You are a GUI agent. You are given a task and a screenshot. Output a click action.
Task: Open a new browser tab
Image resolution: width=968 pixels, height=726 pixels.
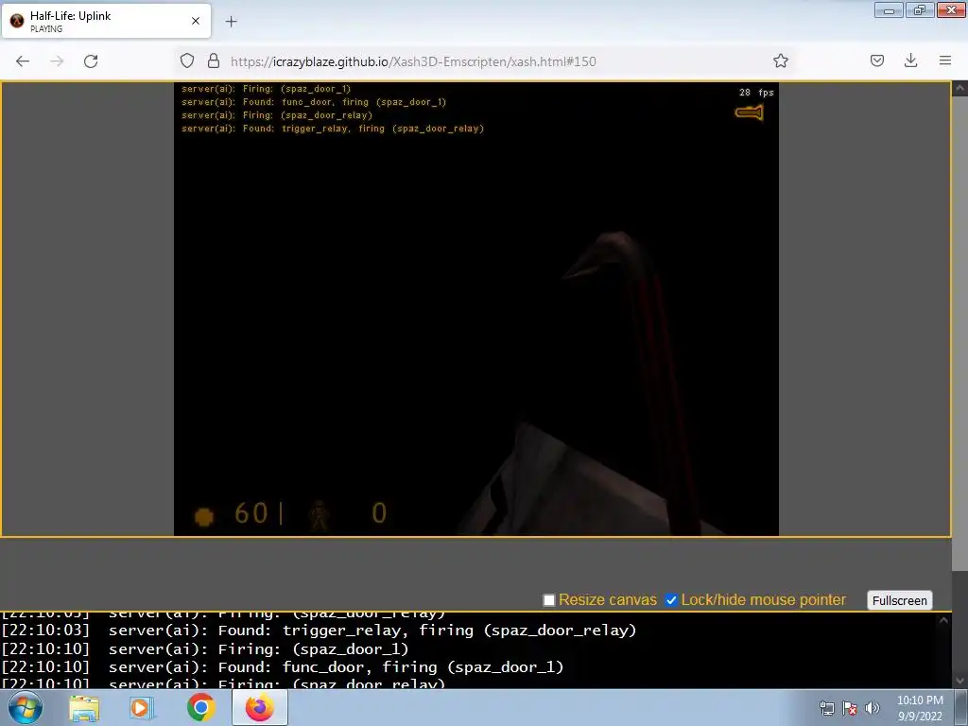[232, 22]
